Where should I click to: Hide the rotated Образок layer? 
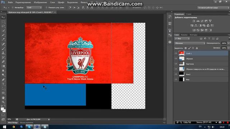coord(176,69)
